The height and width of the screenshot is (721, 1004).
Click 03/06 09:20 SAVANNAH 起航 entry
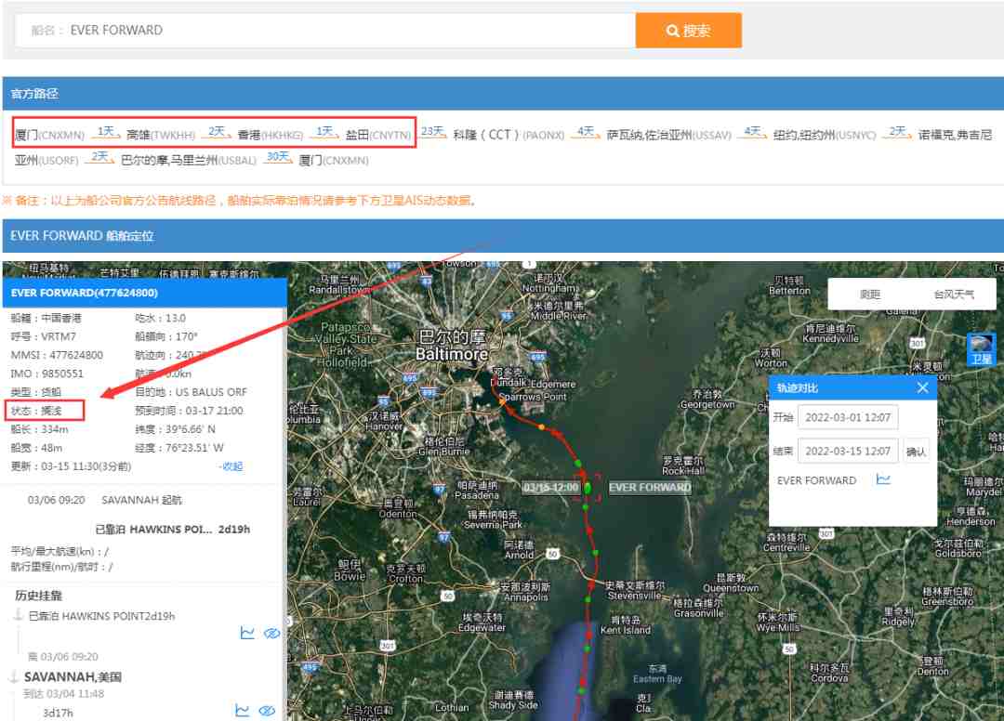pyautogui.click(x=104, y=500)
